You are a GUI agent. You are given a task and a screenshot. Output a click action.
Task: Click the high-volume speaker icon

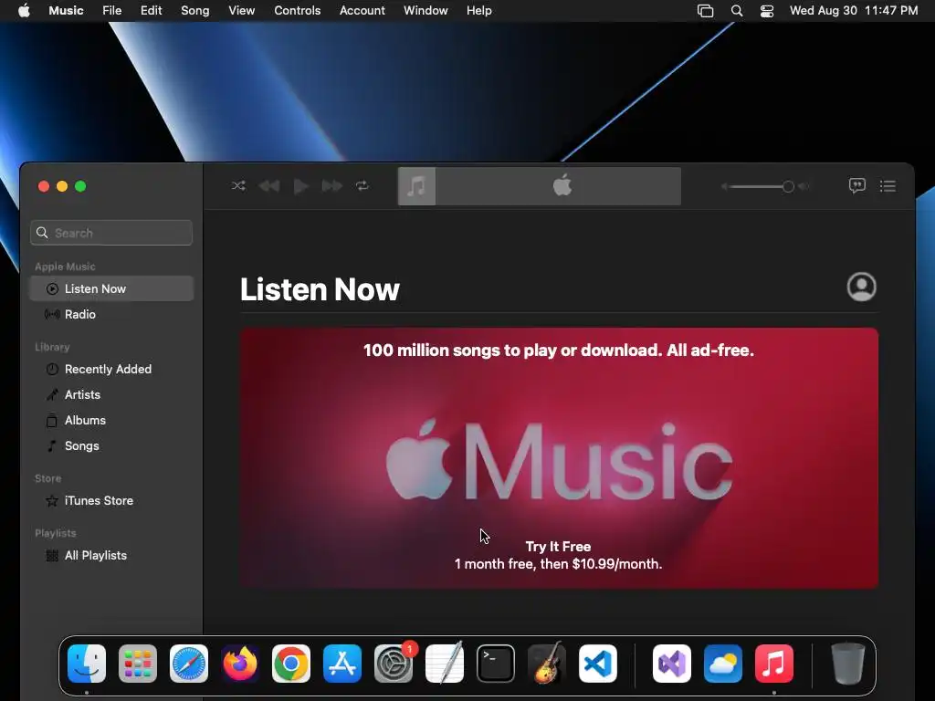(x=804, y=186)
